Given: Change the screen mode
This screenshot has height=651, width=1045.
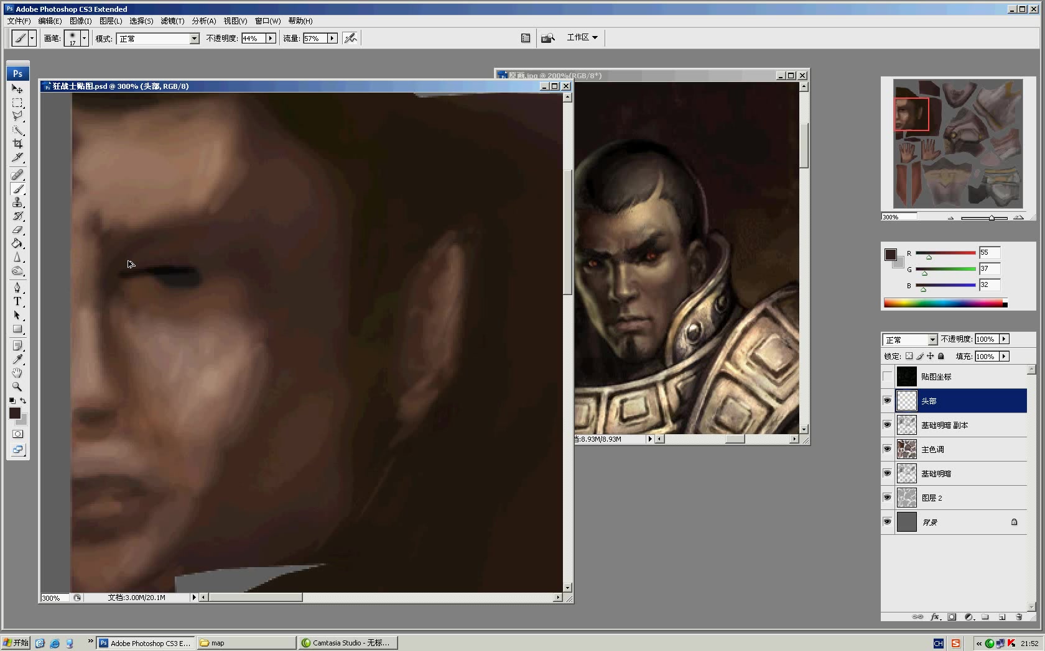Looking at the screenshot, I should pyautogui.click(x=17, y=450).
